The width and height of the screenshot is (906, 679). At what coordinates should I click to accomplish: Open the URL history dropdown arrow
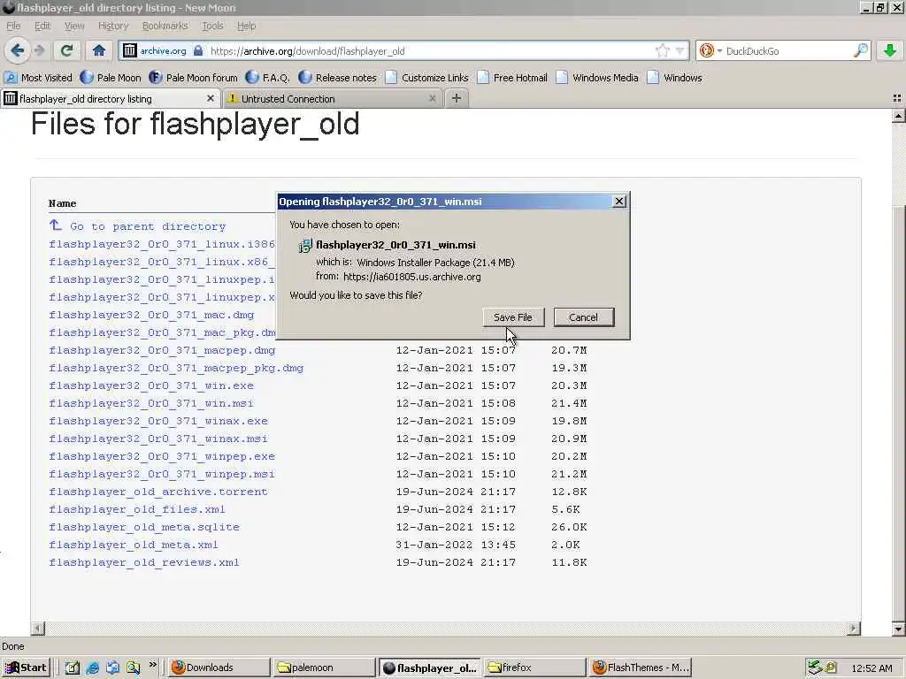[x=680, y=50]
